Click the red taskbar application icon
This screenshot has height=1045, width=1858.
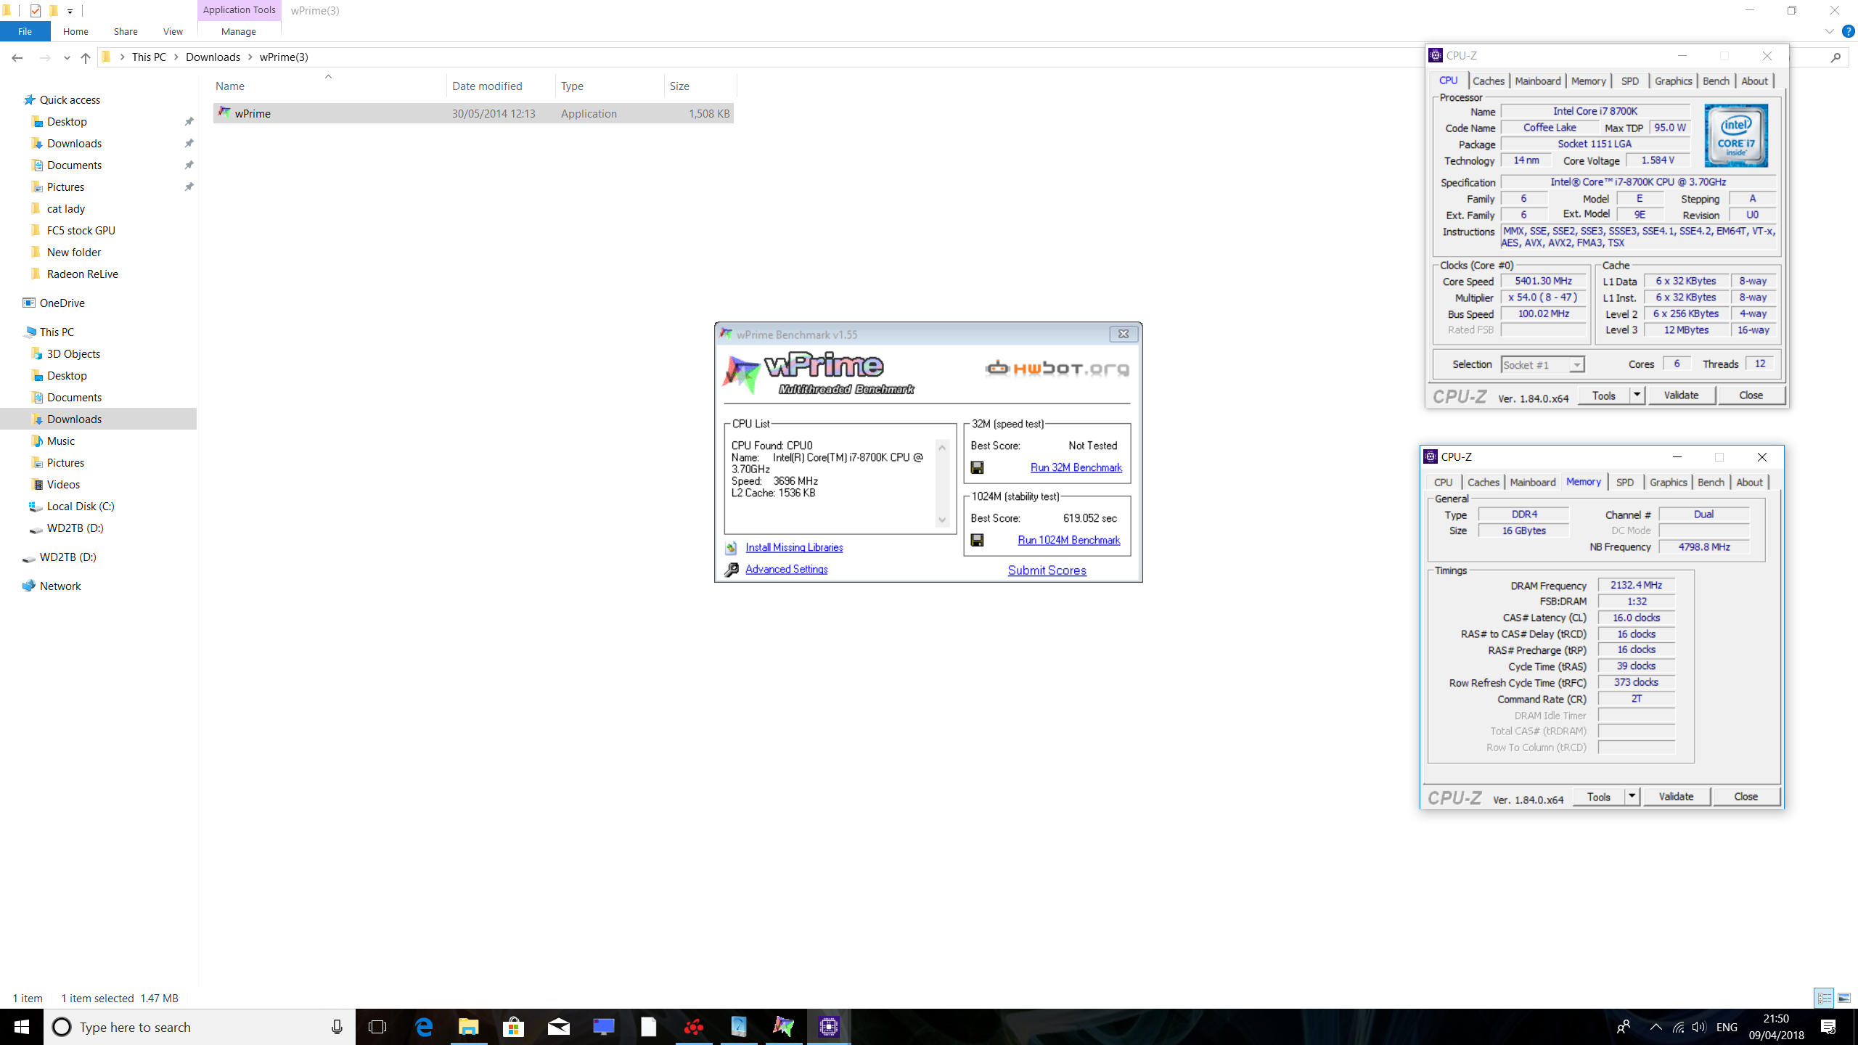tap(694, 1027)
